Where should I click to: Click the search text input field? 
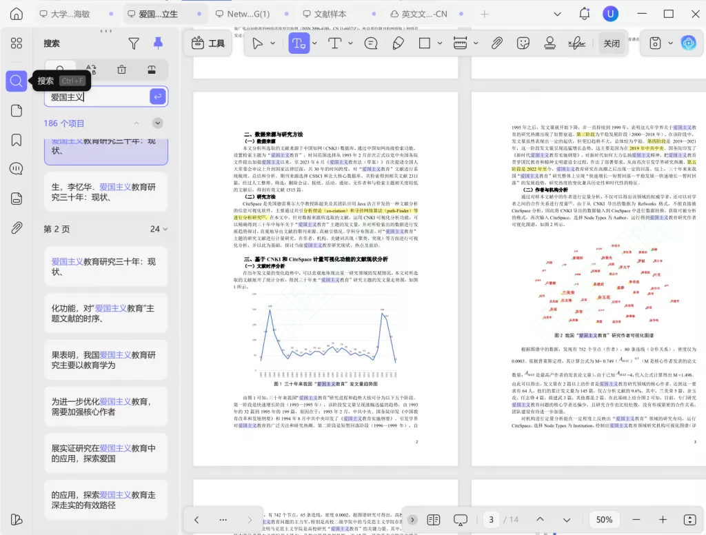[x=97, y=97]
